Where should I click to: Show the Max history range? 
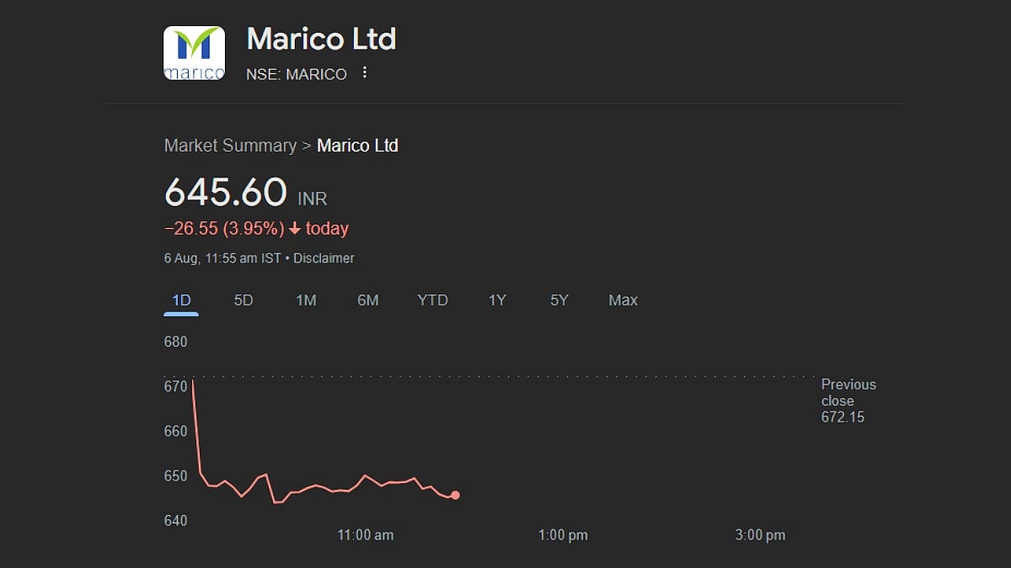(623, 300)
